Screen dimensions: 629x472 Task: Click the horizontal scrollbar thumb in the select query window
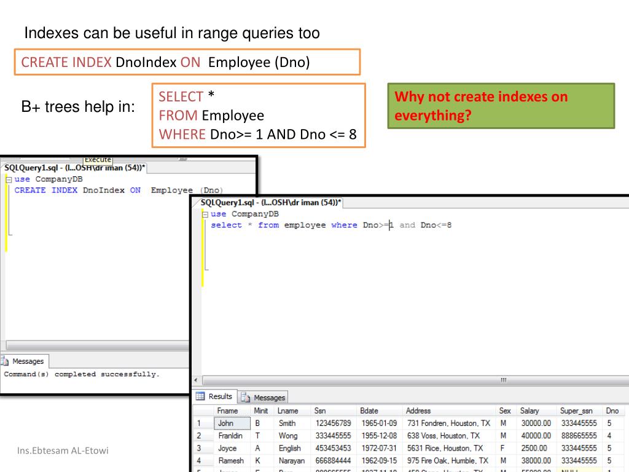tap(416, 380)
